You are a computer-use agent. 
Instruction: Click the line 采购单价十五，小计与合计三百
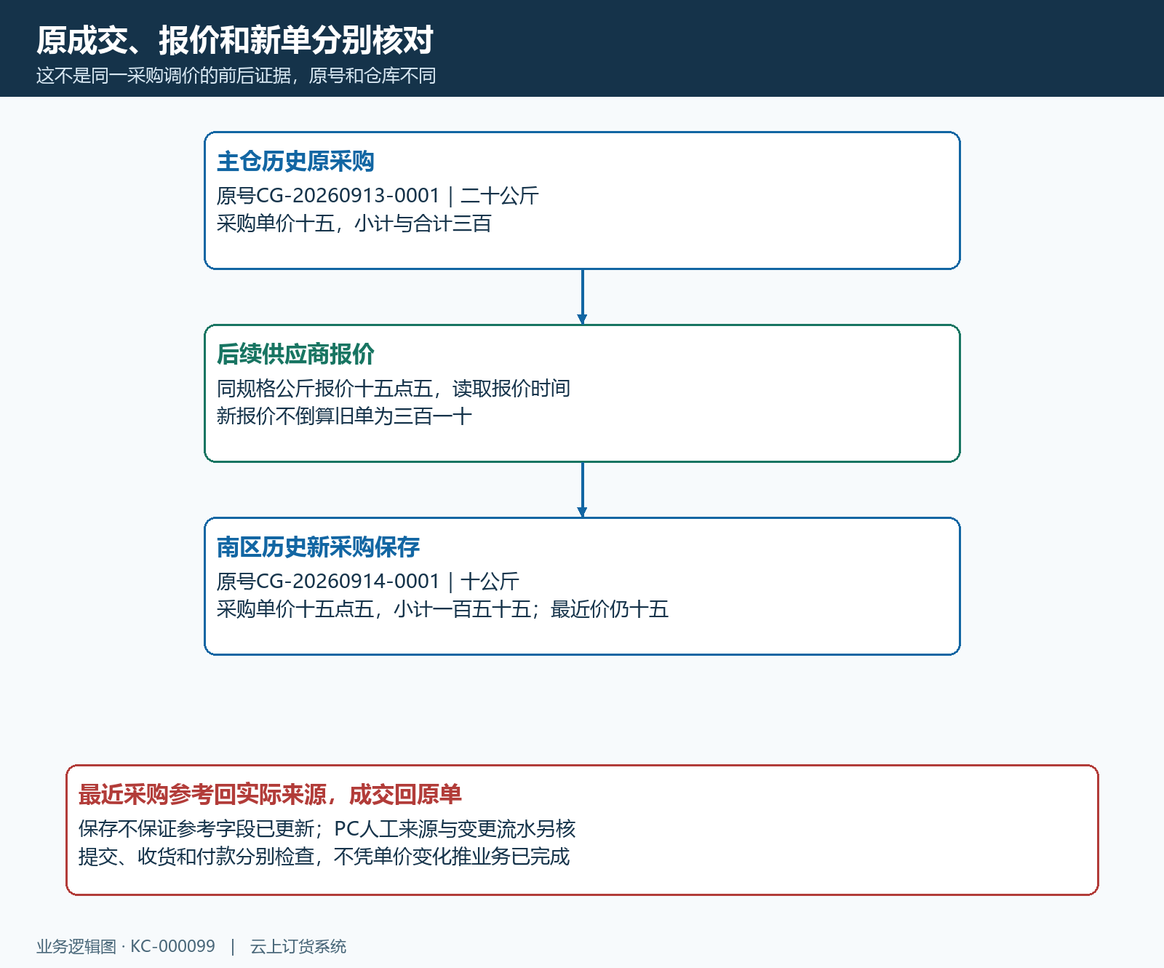[354, 223]
